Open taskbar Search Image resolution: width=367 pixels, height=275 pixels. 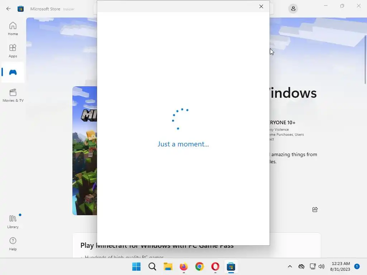(152, 266)
